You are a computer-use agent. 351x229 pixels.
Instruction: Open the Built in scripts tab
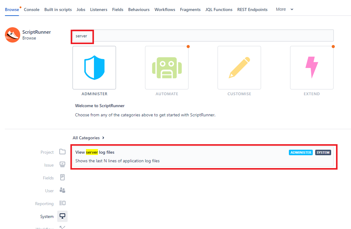58,9
